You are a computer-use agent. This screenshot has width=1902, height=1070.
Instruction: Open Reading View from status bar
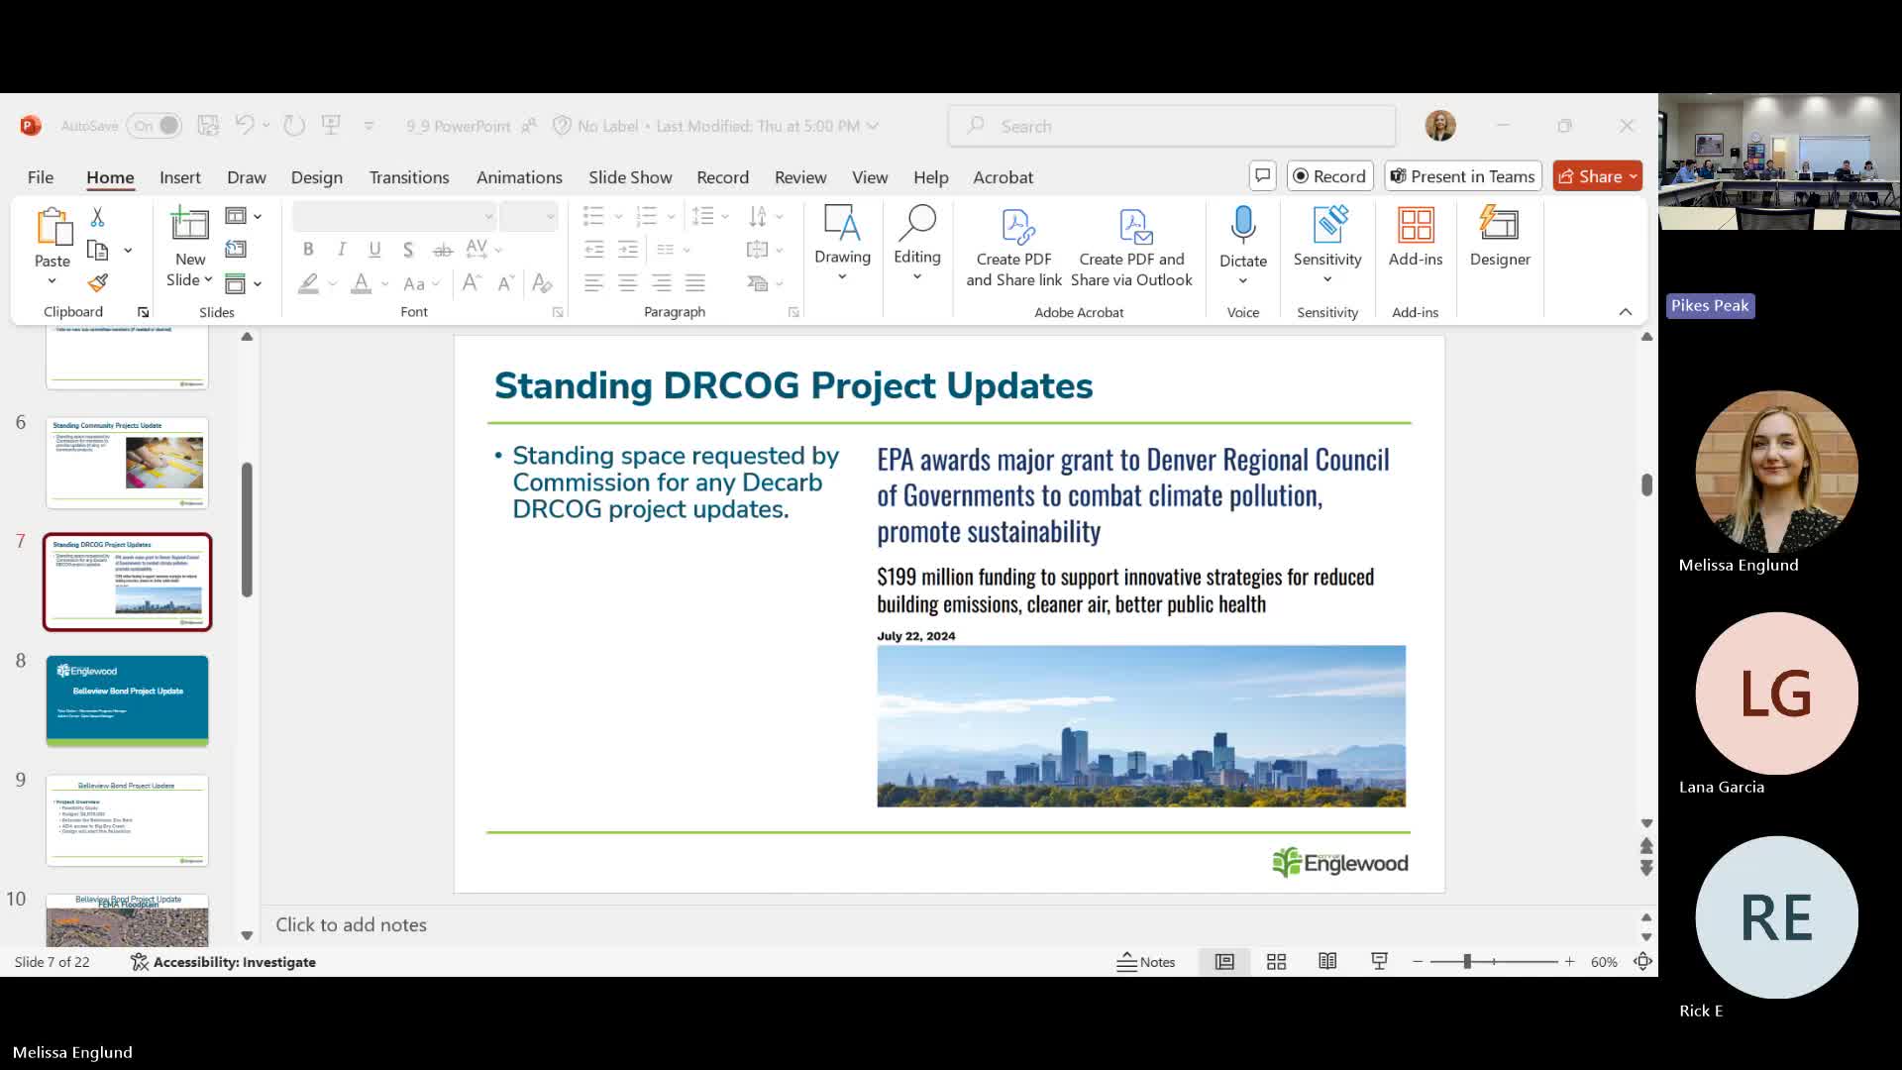point(1327,961)
